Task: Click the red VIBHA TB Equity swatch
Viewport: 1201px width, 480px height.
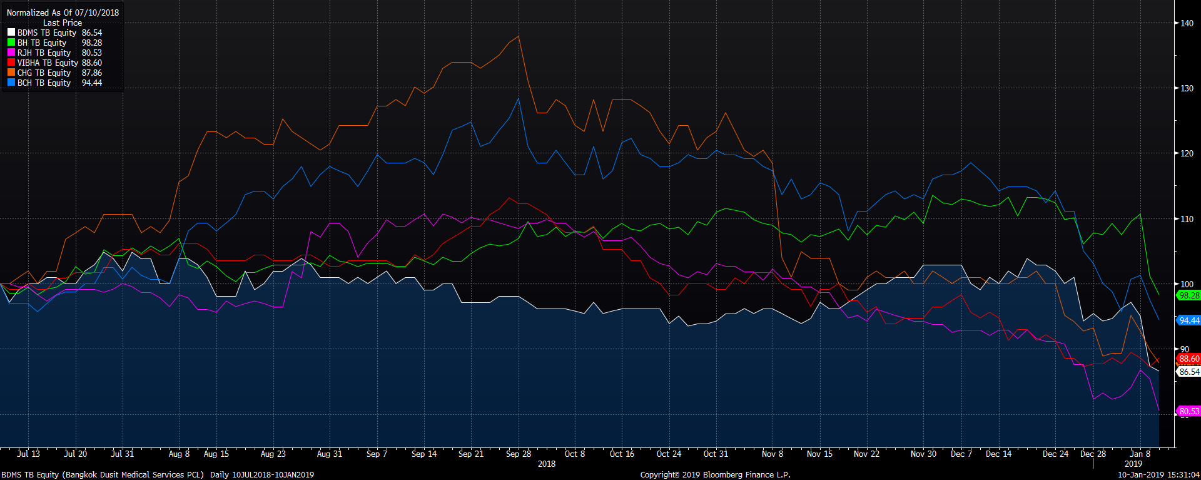Action: point(11,63)
